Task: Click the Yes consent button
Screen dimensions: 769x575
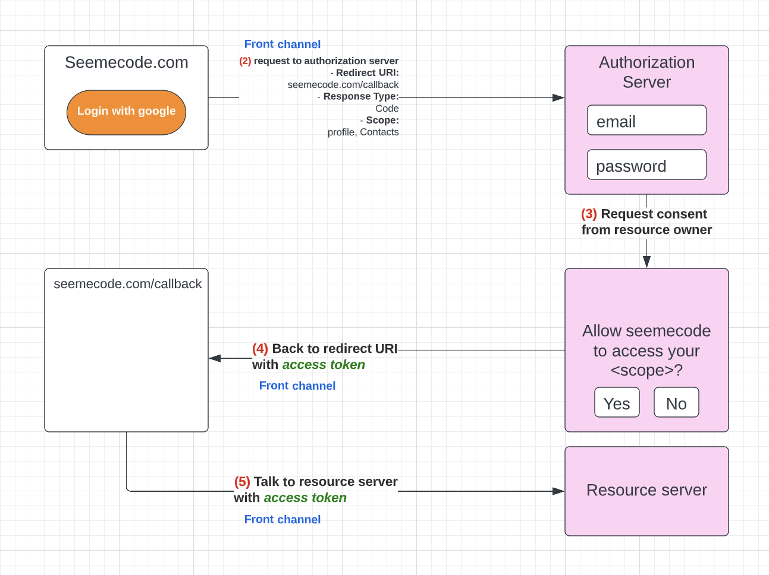Action: pos(617,402)
